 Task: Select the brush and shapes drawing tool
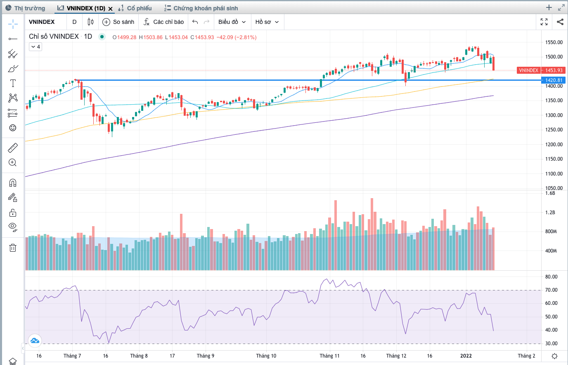tap(13, 68)
